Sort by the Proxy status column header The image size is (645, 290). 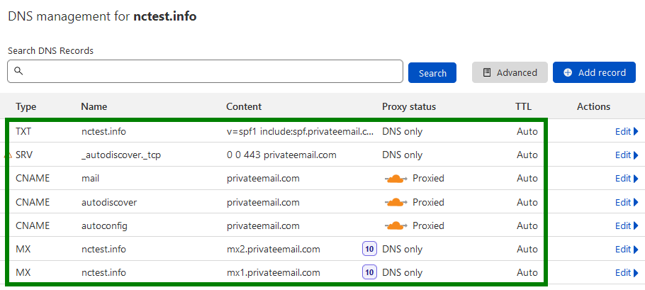(x=409, y=107)
